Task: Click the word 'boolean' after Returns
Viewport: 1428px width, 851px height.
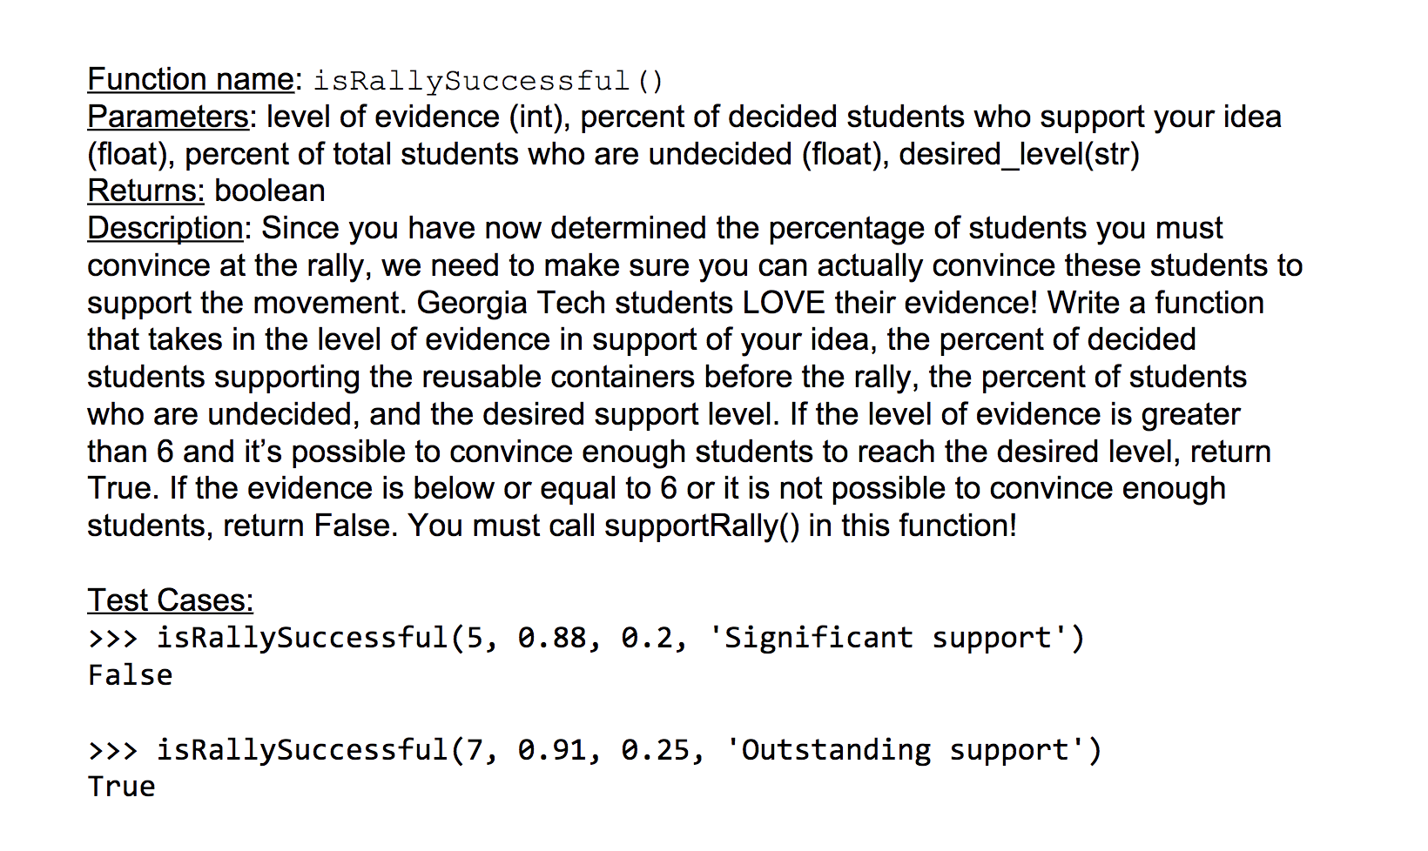Action: [x=270, y=191]
